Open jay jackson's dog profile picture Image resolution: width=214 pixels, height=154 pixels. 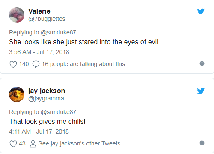coord(17,94)
